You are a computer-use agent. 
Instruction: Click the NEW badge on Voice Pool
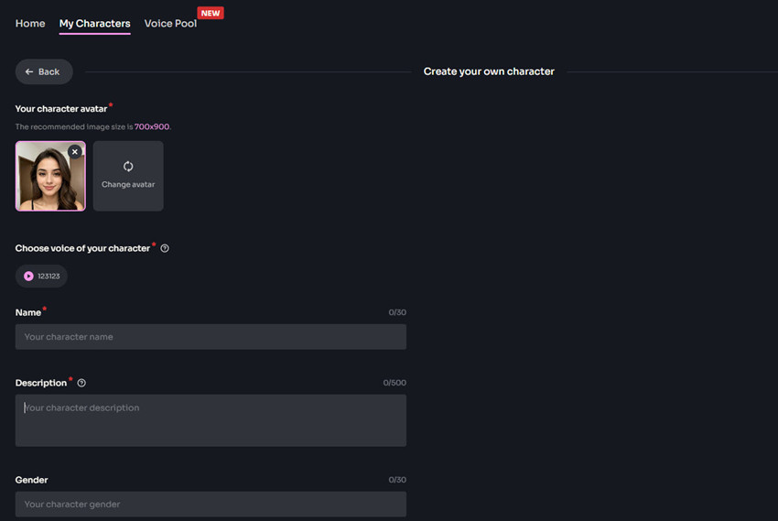coord(211,13)
